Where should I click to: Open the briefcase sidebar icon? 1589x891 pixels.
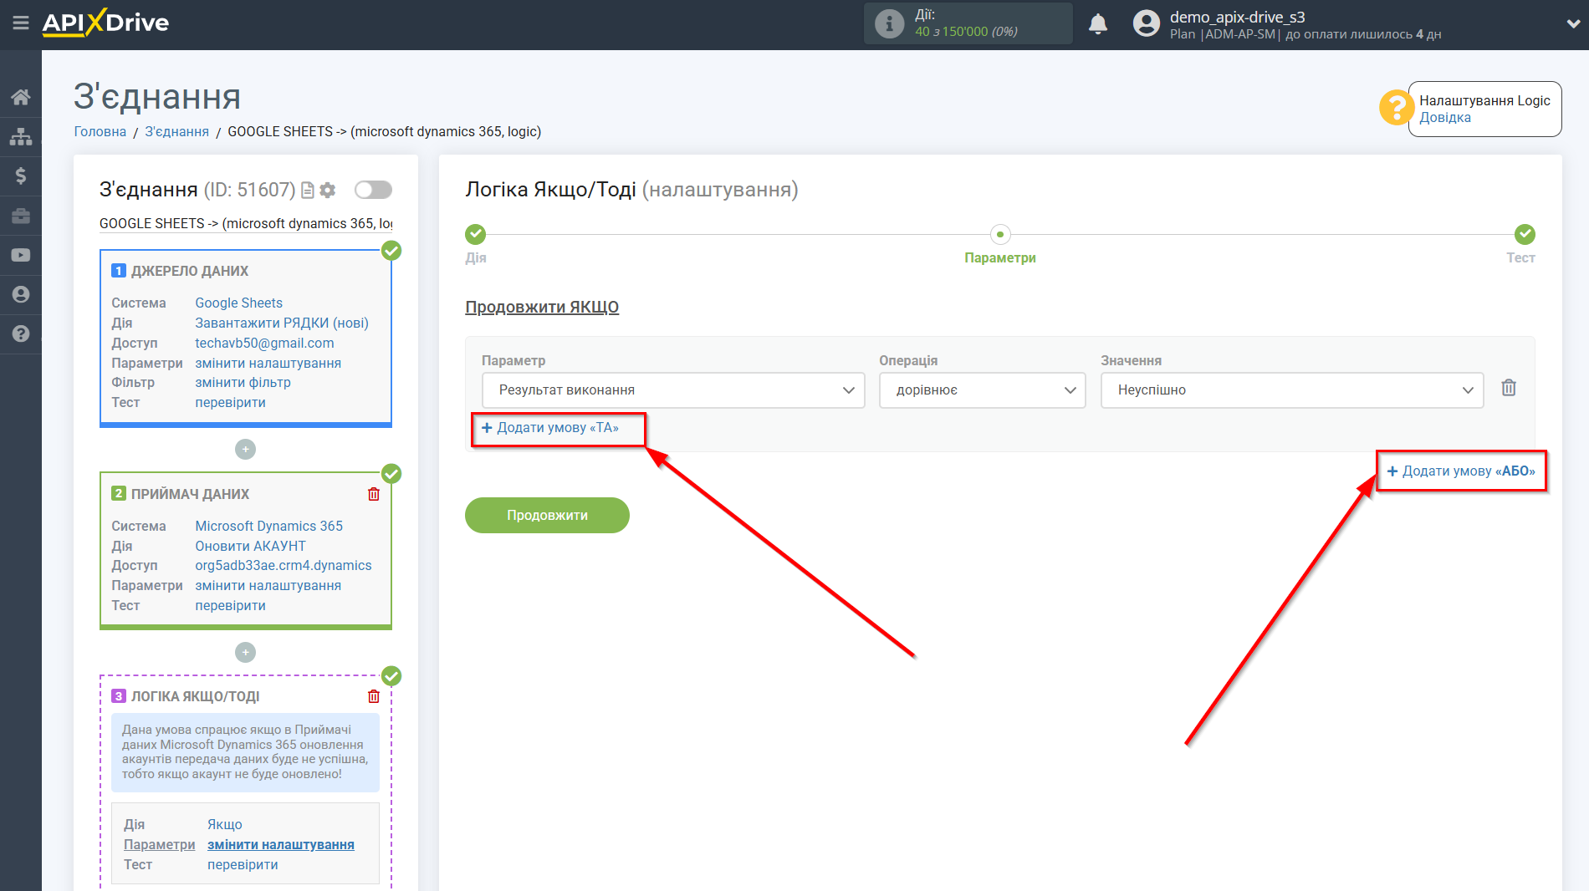tap(21, 216)
